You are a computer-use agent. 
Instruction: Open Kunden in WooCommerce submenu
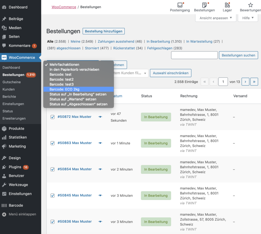click(x=8, y=89)
